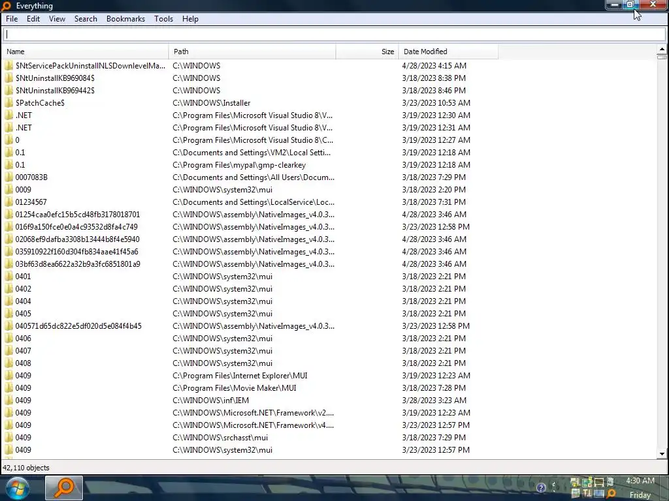Click folder icon of 035910922f160d304fb834aae41f45a6
Viewport: 669px width, 501px height.
coord(8,251)
